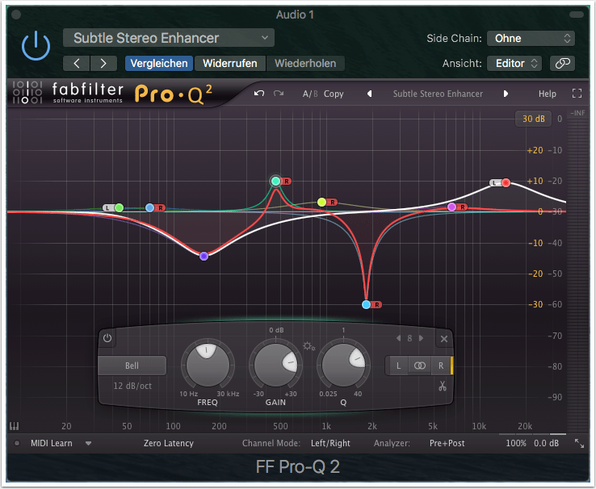Screen dimensions: 596x489
Task: Click the A/B switch button
Action: 309,94
